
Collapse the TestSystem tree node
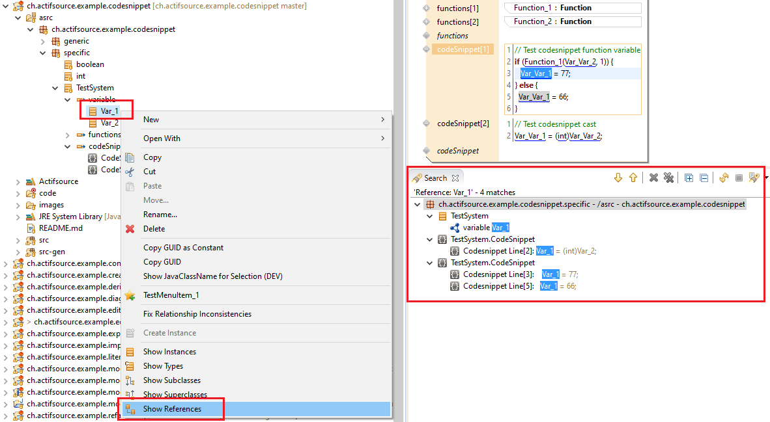(x=55, y=88)
